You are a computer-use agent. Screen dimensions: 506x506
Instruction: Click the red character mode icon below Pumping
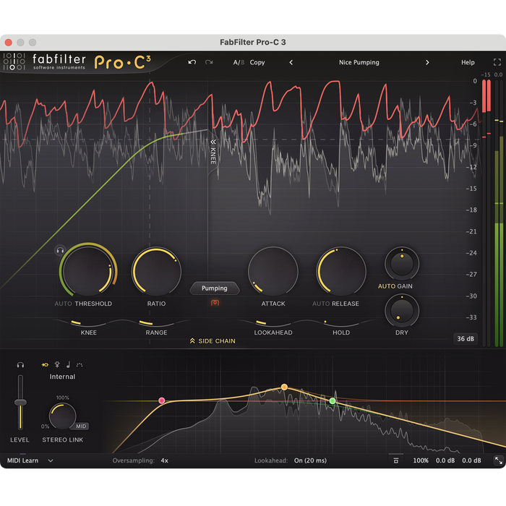[215, 302]
